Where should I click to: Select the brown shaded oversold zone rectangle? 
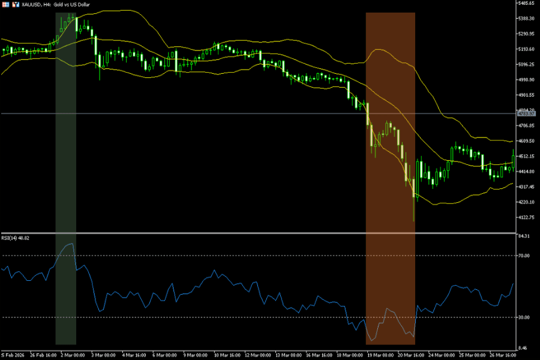[x=390, y=180]
